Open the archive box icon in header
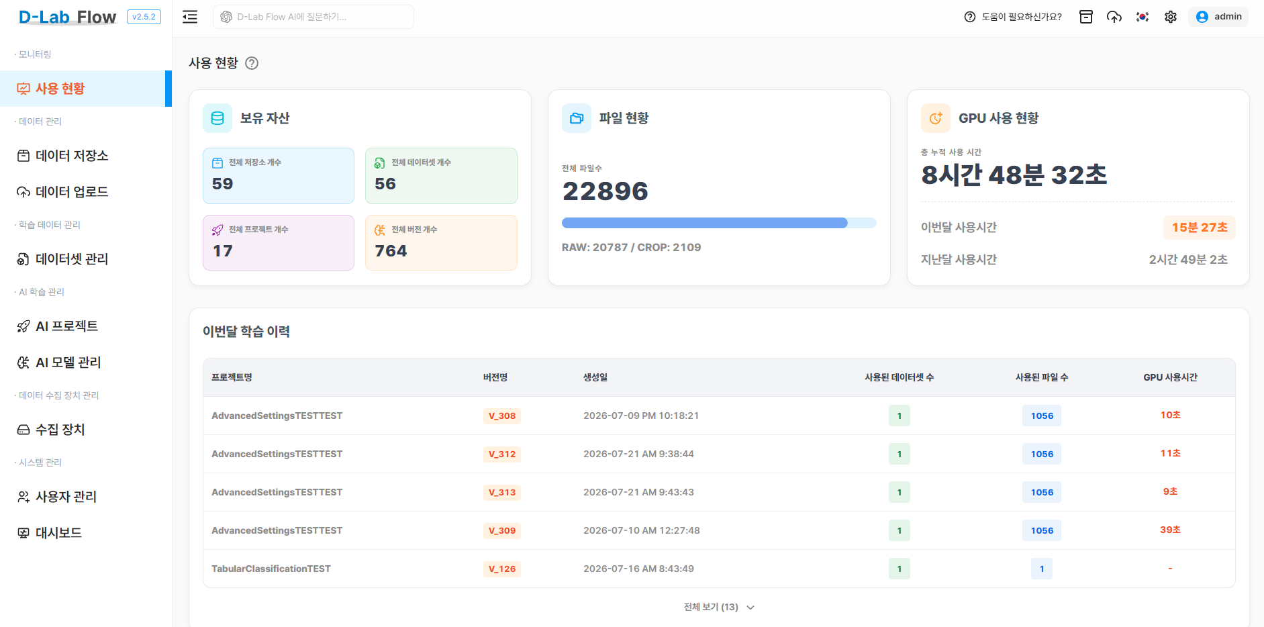 (1086, 17)
